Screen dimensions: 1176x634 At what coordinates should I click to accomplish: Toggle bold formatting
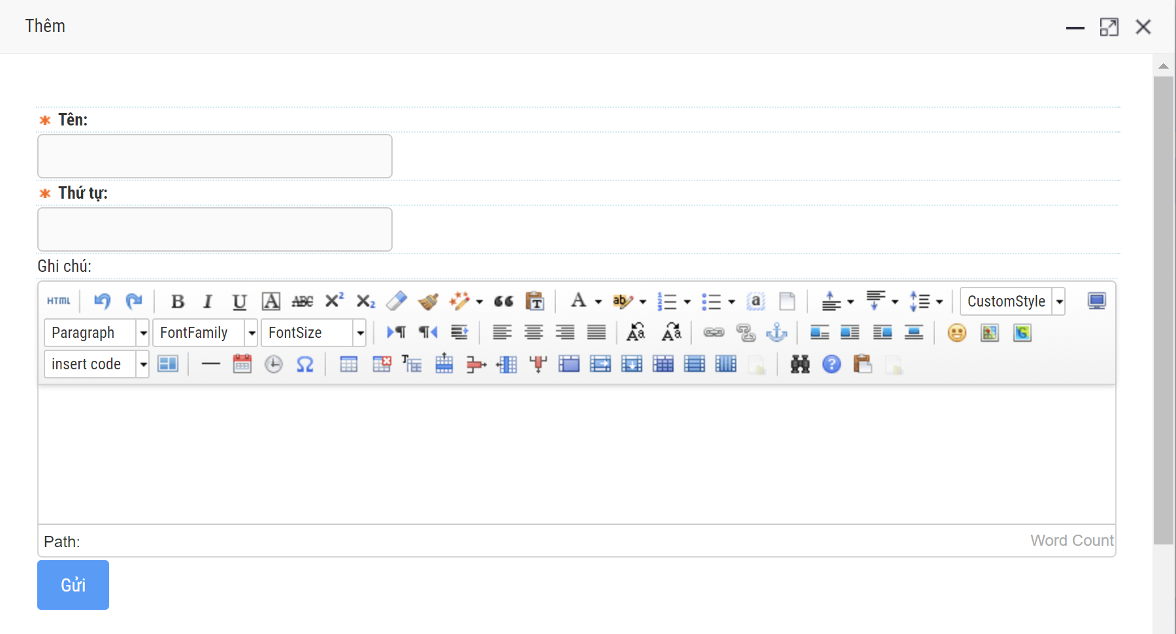[x=177, y=301]
